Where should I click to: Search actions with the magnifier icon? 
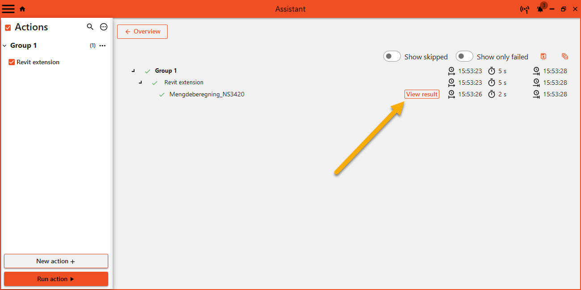click(90, 27)
